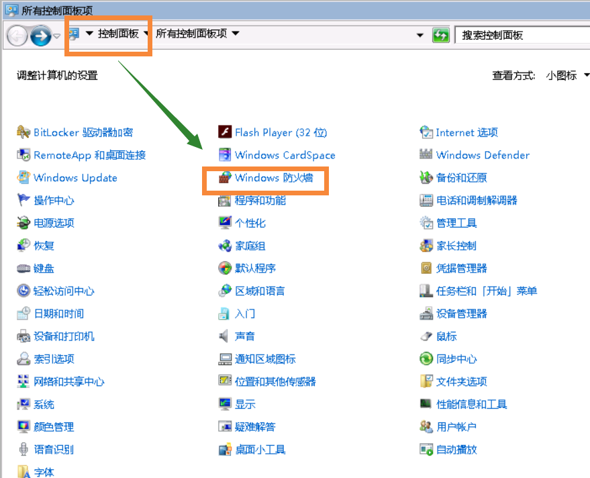
Task: Select the 所有控制面板项 breadcrumb segment
Action: (191, 34)
